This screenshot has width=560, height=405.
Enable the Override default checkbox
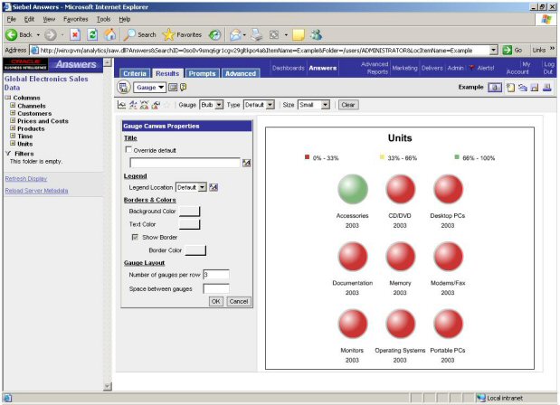tap(128, 150)
